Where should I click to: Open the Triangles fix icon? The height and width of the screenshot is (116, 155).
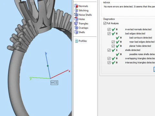tap(76, 24)
